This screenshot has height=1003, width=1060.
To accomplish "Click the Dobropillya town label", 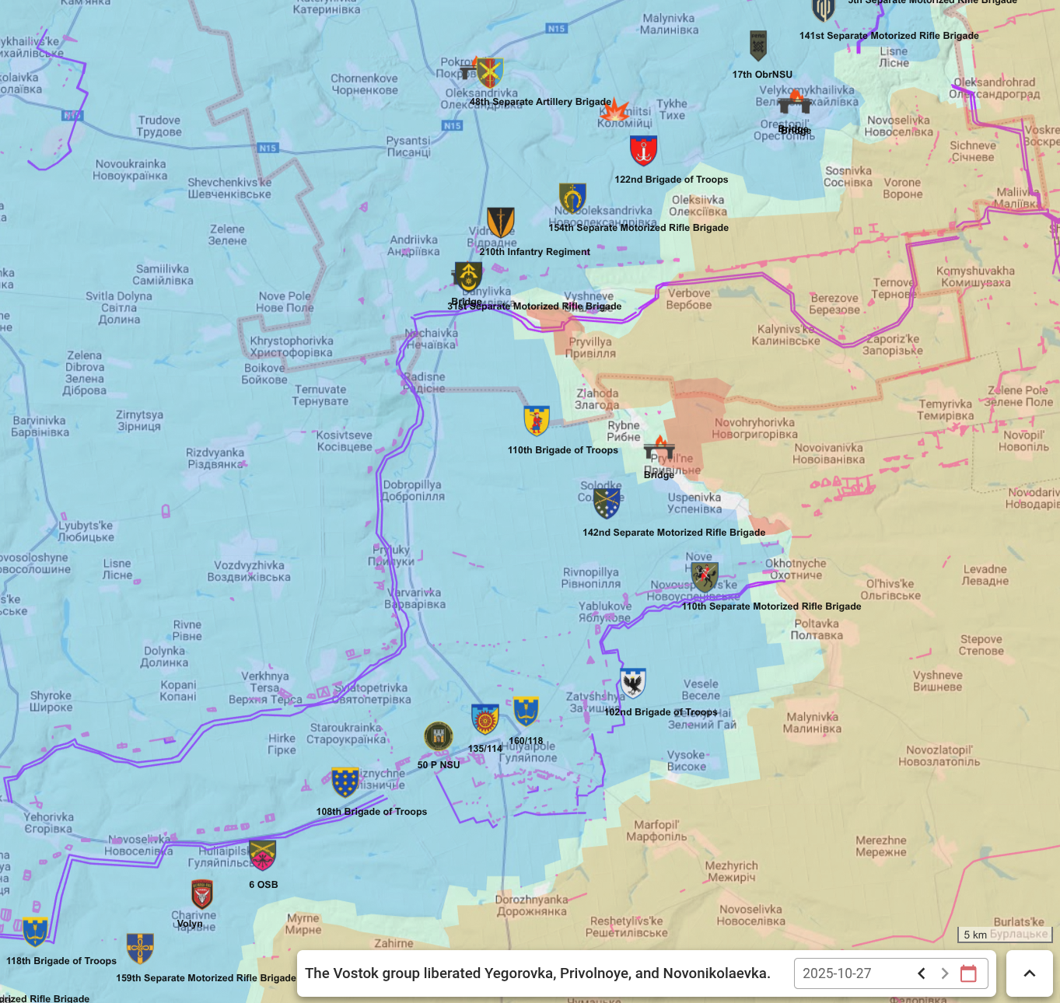I will point(413,491).
